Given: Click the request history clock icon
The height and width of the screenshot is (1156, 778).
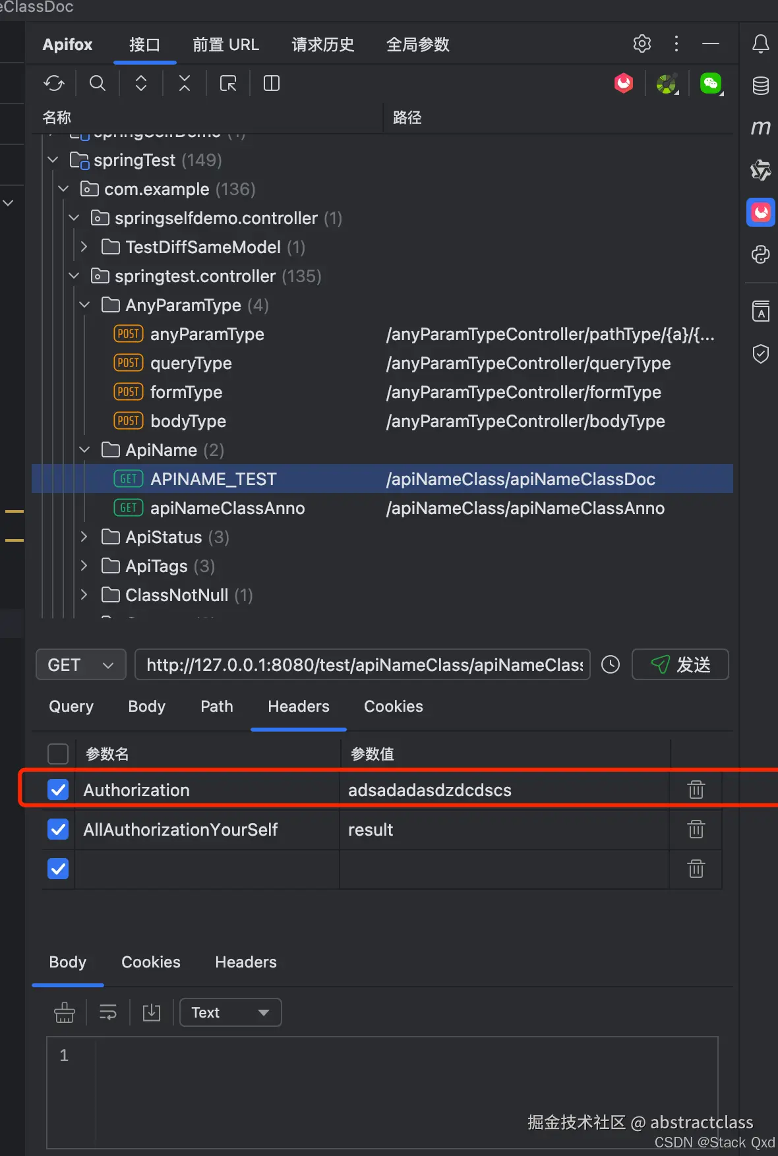Looking at the screenshot, I should tap(611, 664).
